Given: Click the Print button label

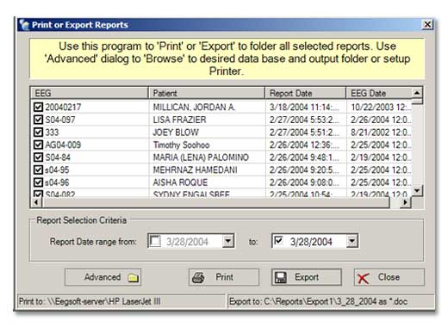Looking at the screenshot, I should 224,277.
